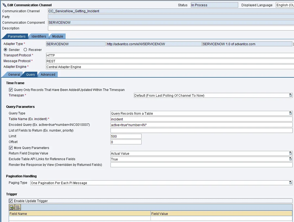Toggle Query Only Records Added/Updated checkbox
This screenshot has height=222, width=294.
click(11, 90)
